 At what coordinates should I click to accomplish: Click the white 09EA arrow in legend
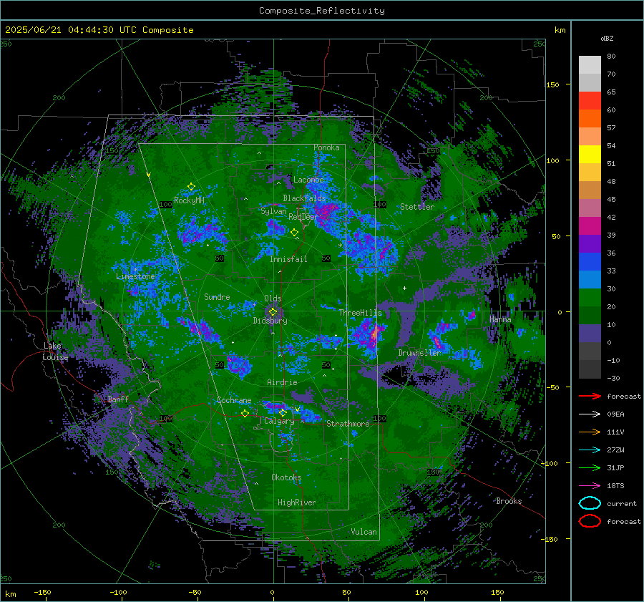pos(590,414)
